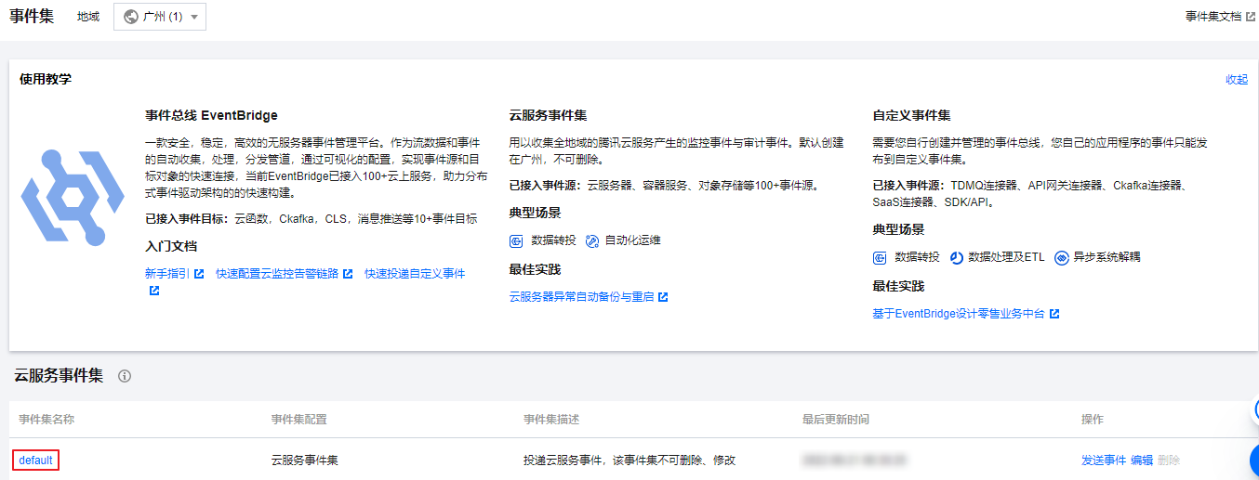
Task: Click the globe icon in region selector
Action: click(130, 17)
